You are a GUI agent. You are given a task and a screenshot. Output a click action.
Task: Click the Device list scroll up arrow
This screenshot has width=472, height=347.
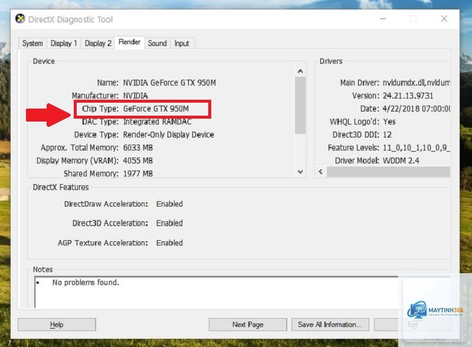click(300, 71)
